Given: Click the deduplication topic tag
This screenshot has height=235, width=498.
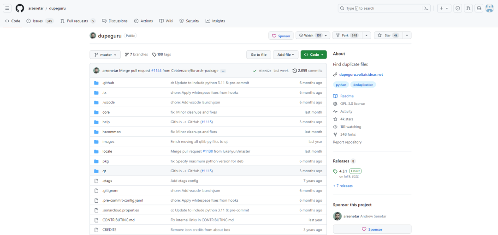Looking at the screenshot, I should click(x=363, y=85).
